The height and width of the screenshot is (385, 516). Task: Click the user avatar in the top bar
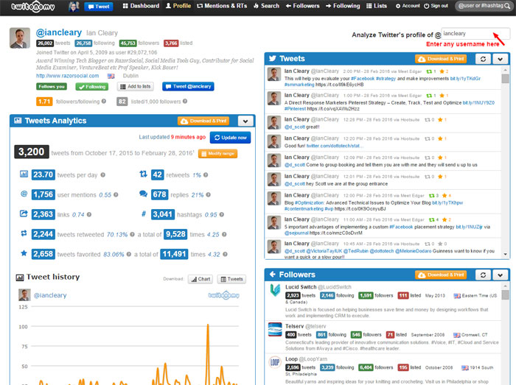point(74,6)
